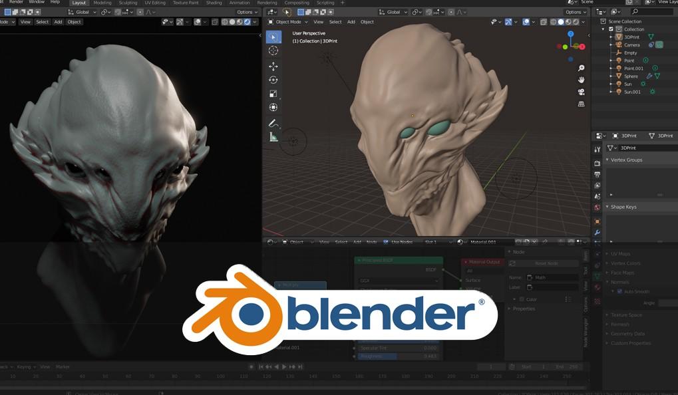
Task: Open Global orientation dropdown in left viewport
Action: [82, 12]
